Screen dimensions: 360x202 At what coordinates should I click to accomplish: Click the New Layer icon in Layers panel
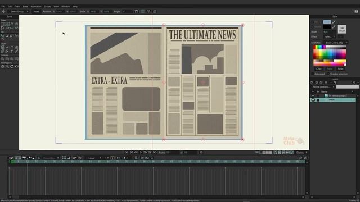(312, 82)
